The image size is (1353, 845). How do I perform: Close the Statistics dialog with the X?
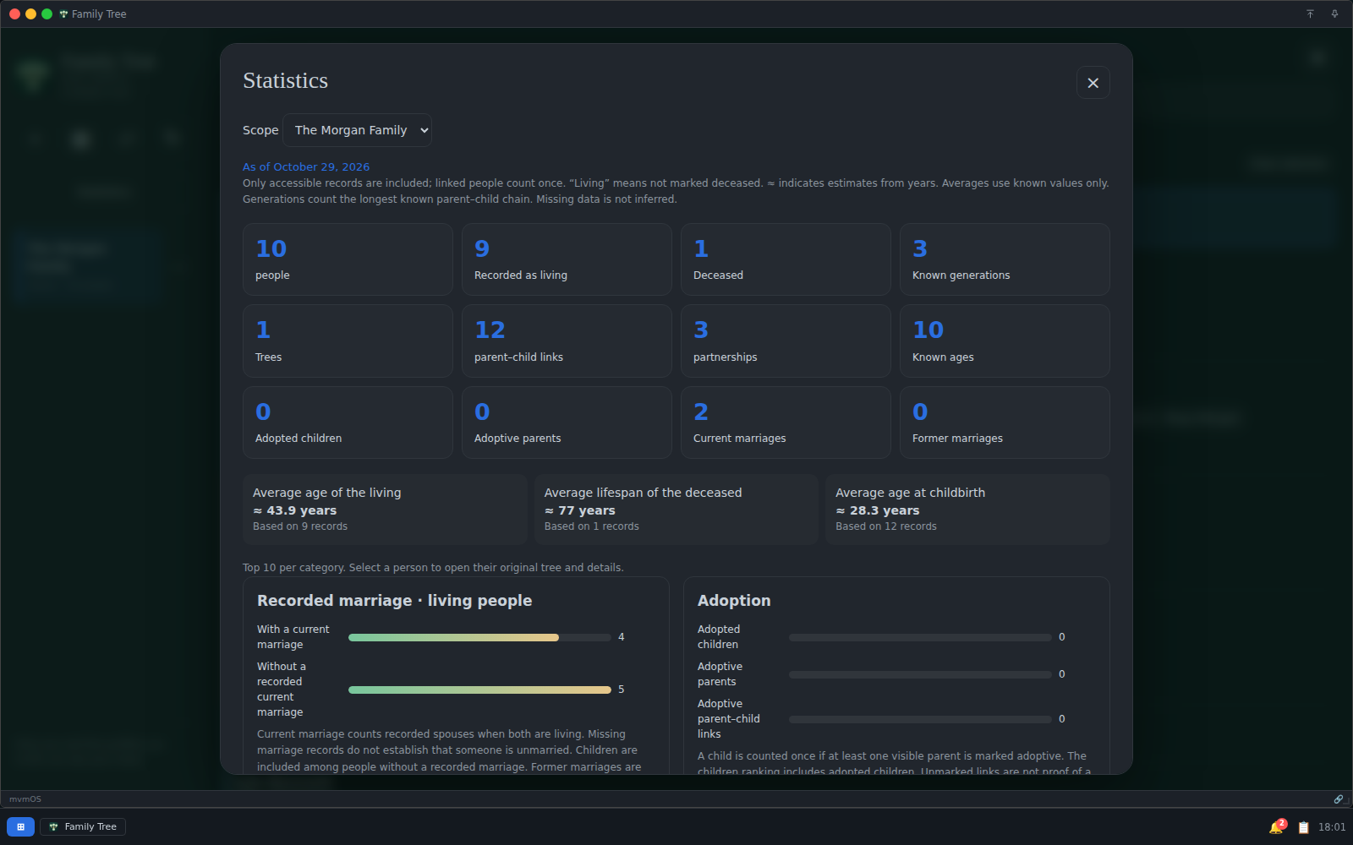click(x=1093, y=83)
